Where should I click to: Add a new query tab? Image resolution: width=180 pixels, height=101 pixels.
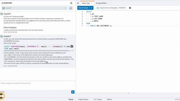(78, 3)
